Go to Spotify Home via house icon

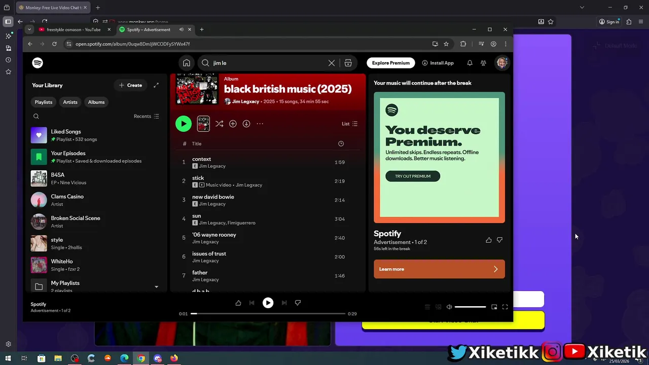(x=187, y=63)
